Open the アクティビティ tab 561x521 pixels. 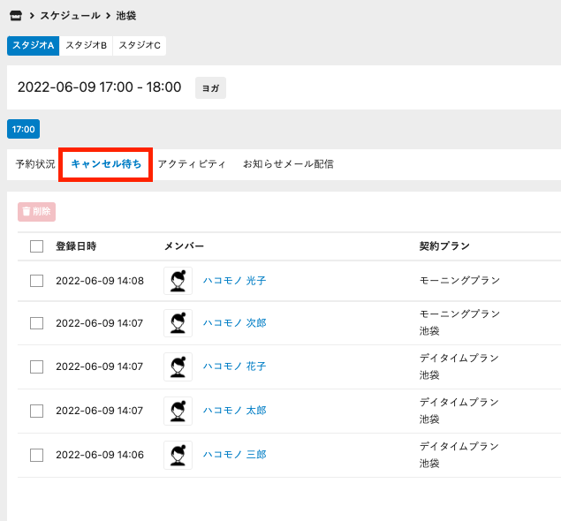point(192,164)
